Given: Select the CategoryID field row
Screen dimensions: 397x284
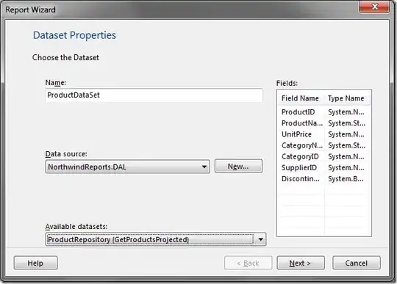Looking at the screenshot, I should pos(323,156).
